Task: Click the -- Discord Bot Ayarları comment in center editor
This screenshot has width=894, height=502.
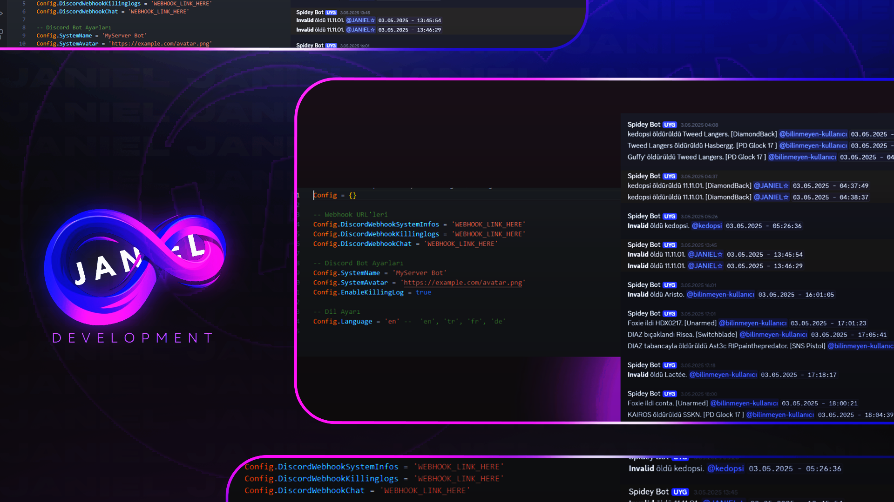Action: pyautogui.click(x=358, y=264)
